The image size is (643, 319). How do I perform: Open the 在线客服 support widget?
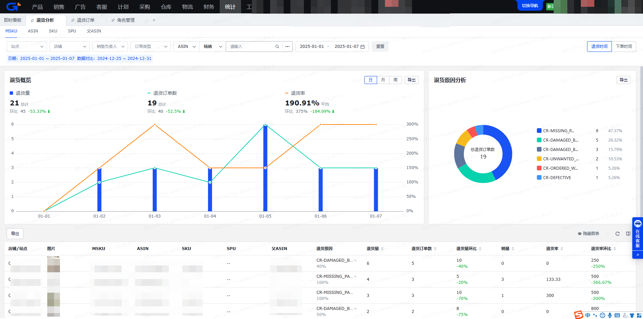[637, 234]
